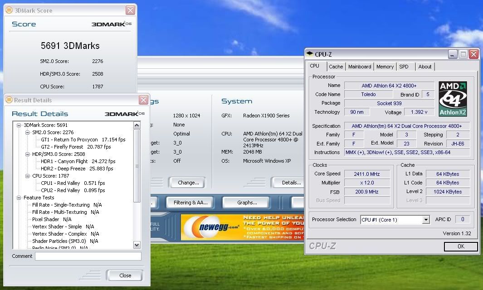Collapse the HDR/SM3.0 Score: 2508 node
This screenshot has width=483, height=290.
point(27,154)
